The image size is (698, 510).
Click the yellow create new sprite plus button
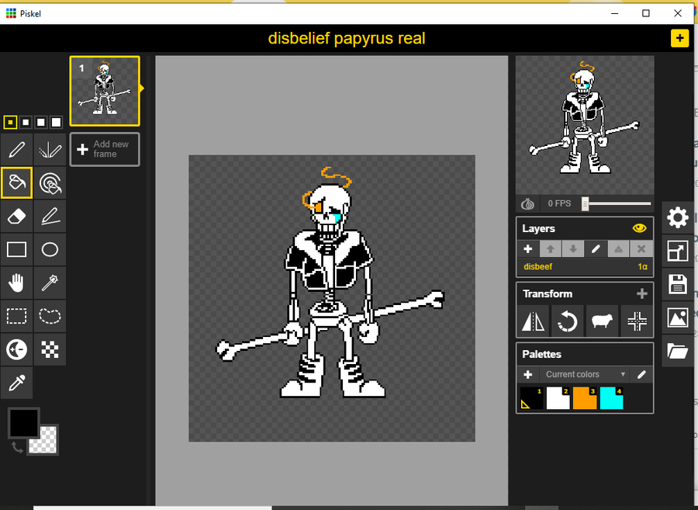tap(679, 38)
